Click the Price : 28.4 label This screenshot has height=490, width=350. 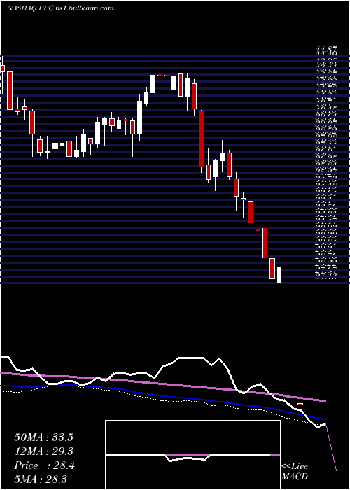tap(44, 465)
